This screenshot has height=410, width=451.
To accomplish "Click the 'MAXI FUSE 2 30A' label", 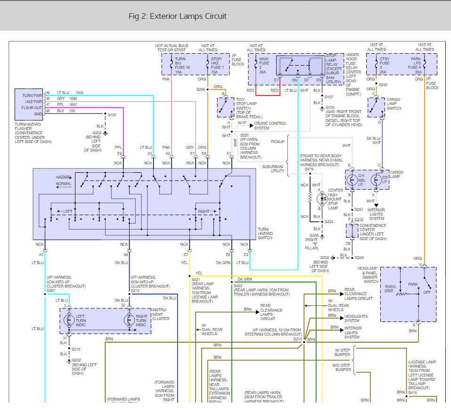I will [264, 65].
